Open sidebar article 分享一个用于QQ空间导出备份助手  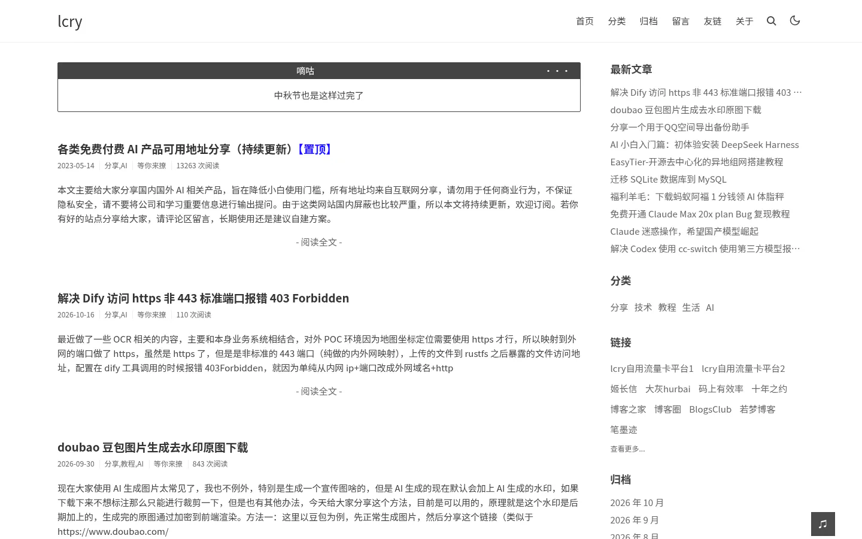coord(679,127)
